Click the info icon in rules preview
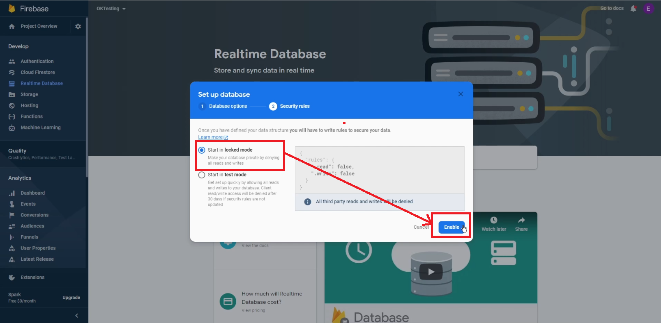This screenshot has height=323, width=661. coord(307,202)
